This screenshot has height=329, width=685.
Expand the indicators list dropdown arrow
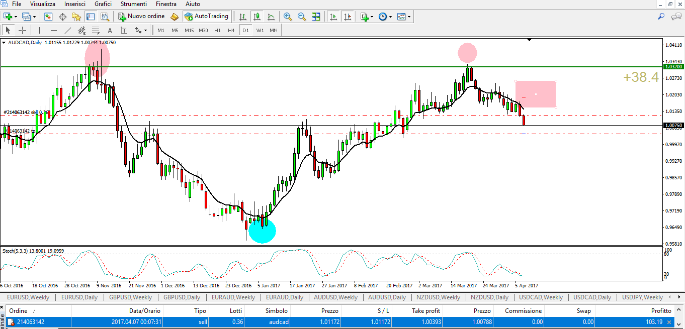pos(373,17)
